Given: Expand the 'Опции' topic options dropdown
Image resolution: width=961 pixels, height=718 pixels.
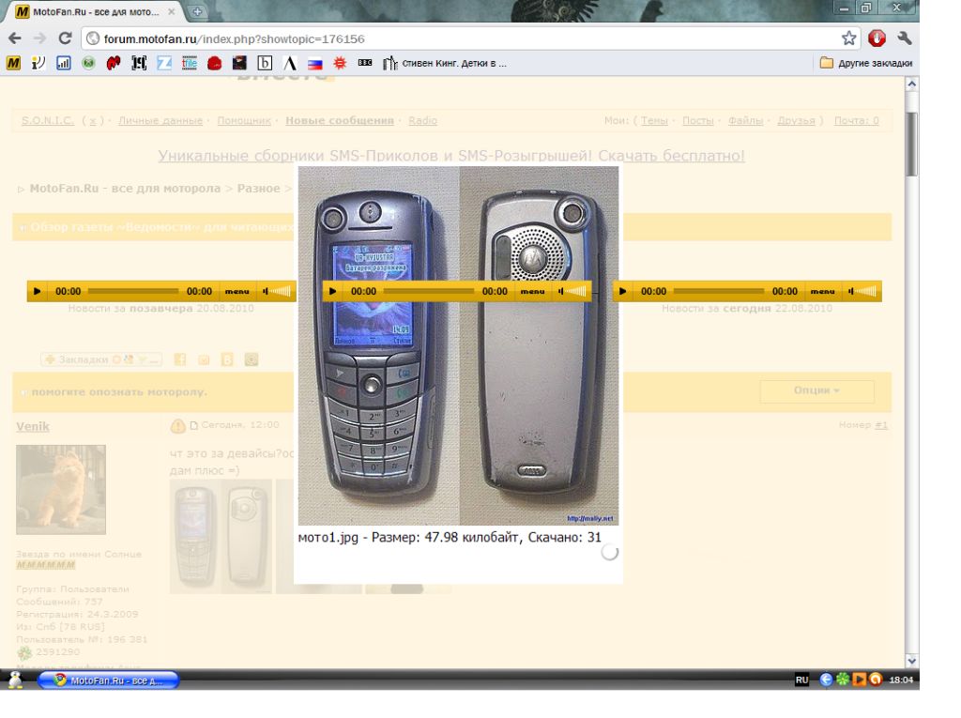Looking at the screenshot, I should [817, 390].
